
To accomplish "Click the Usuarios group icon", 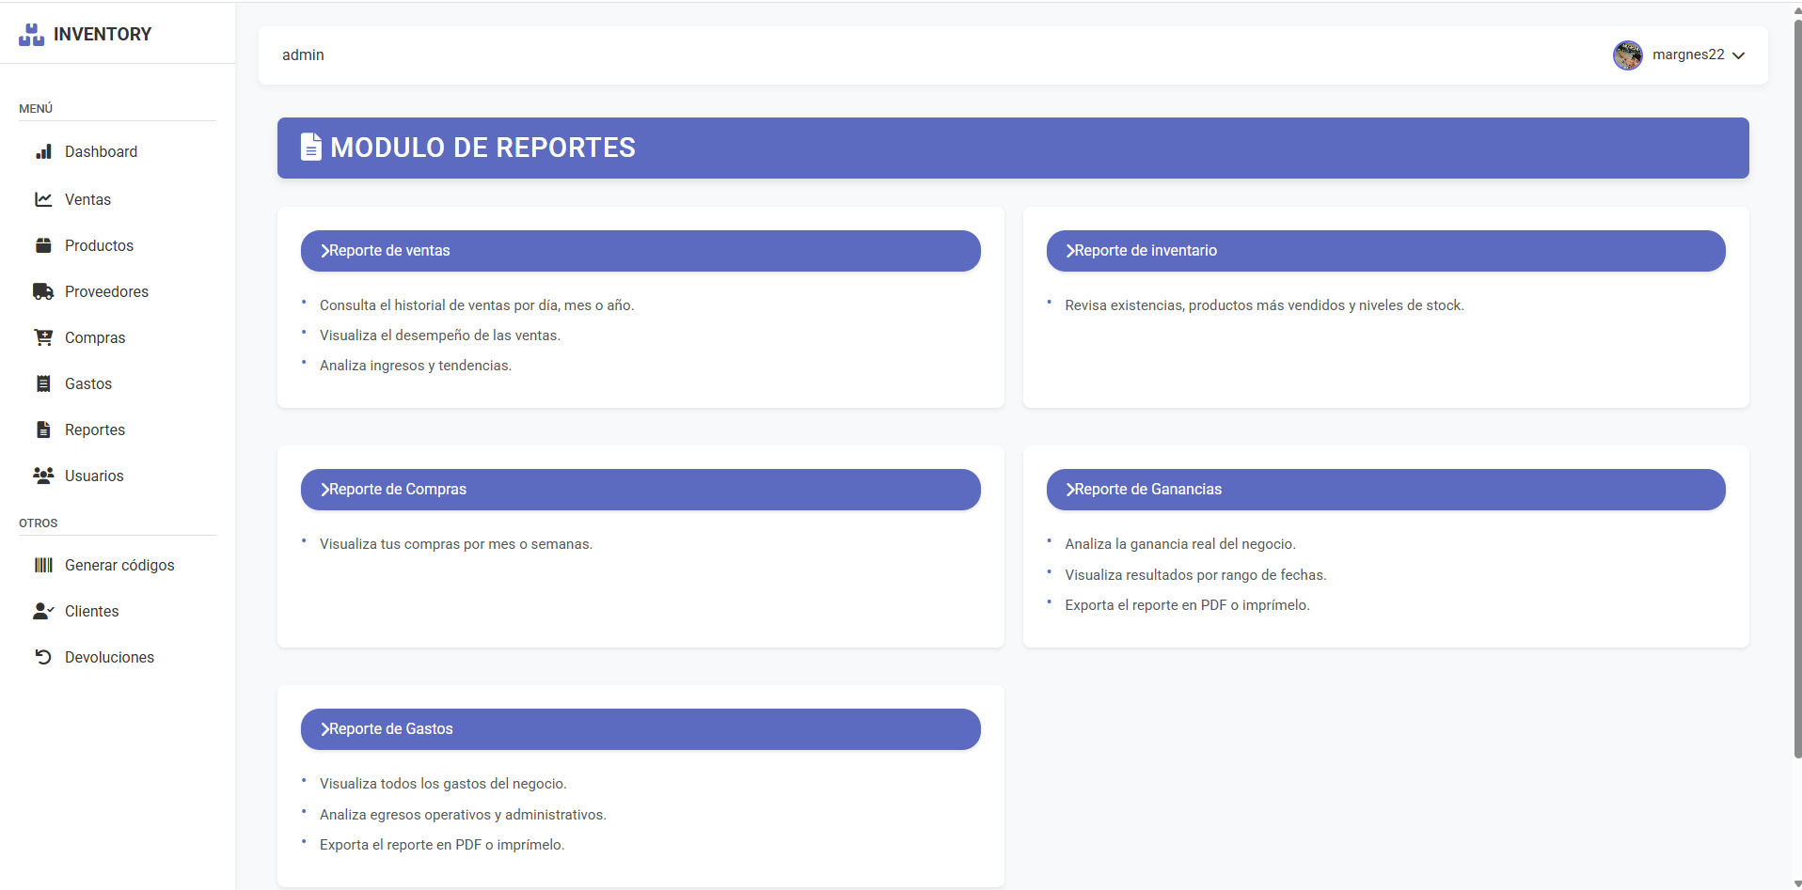I will [x=44, y=476].
